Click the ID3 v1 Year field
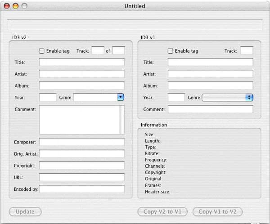 pyautogui.click(x=176, y=98)
